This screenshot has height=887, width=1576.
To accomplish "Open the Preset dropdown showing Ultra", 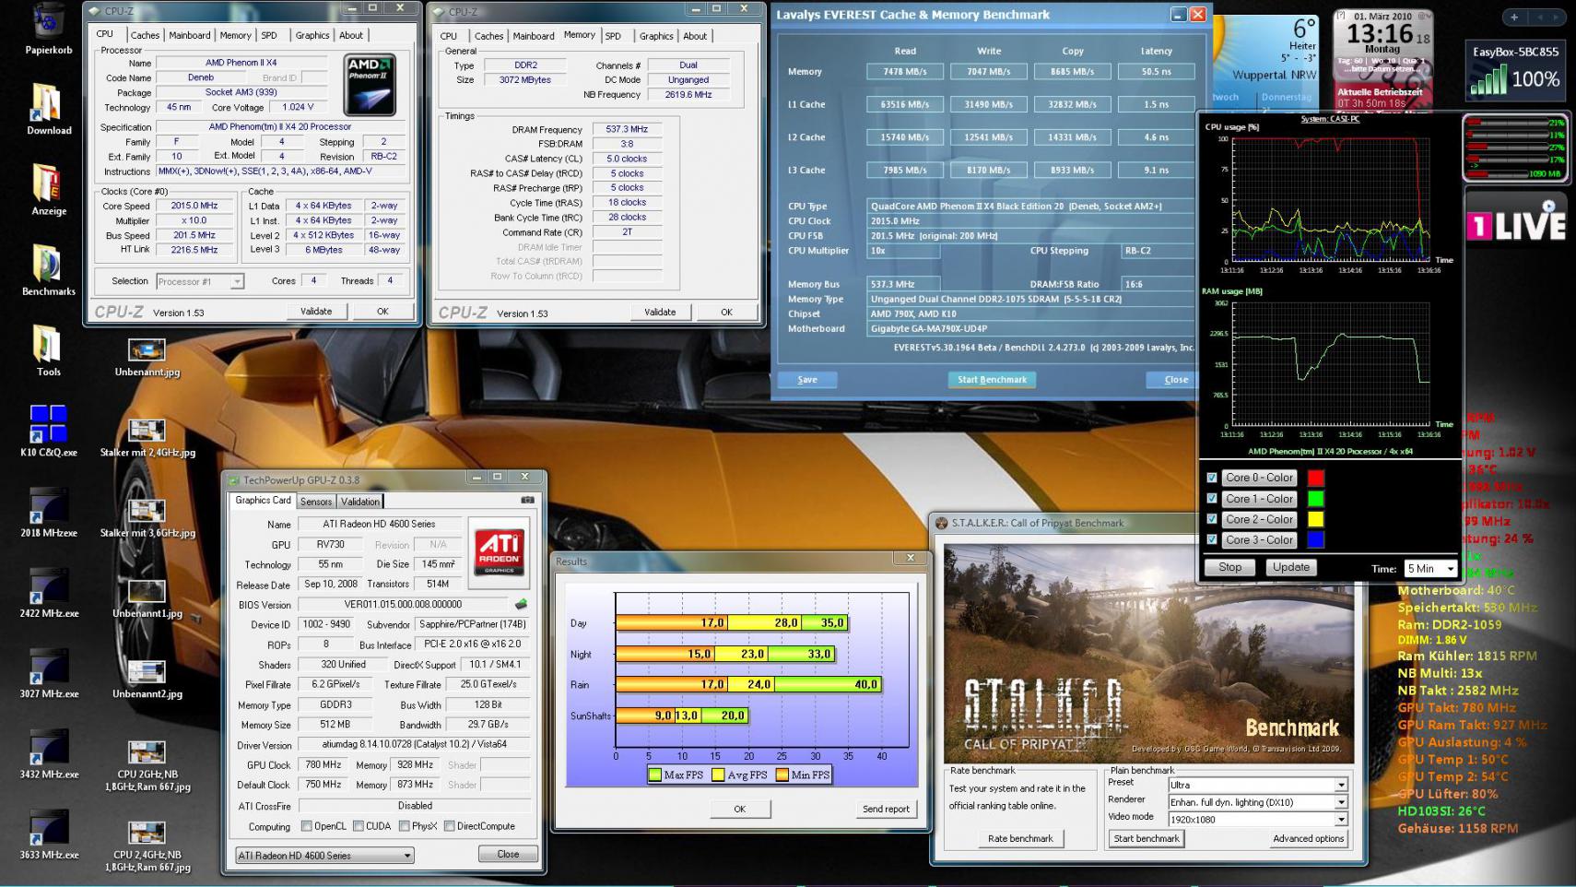I will tap(1257, 785).
